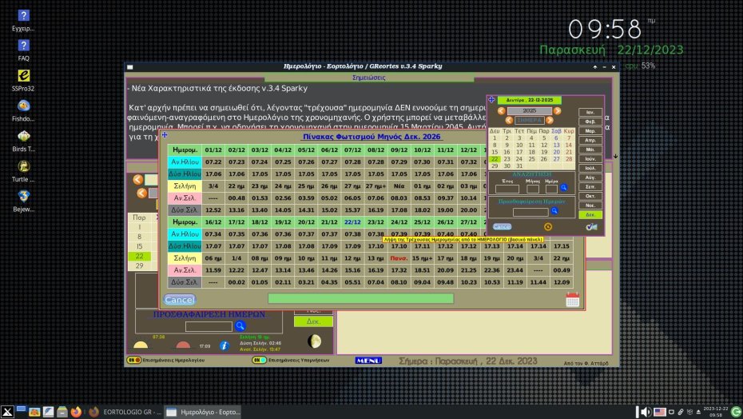
Task: Select month Φεβ. in calendar popup
Action: pos(590,122)
